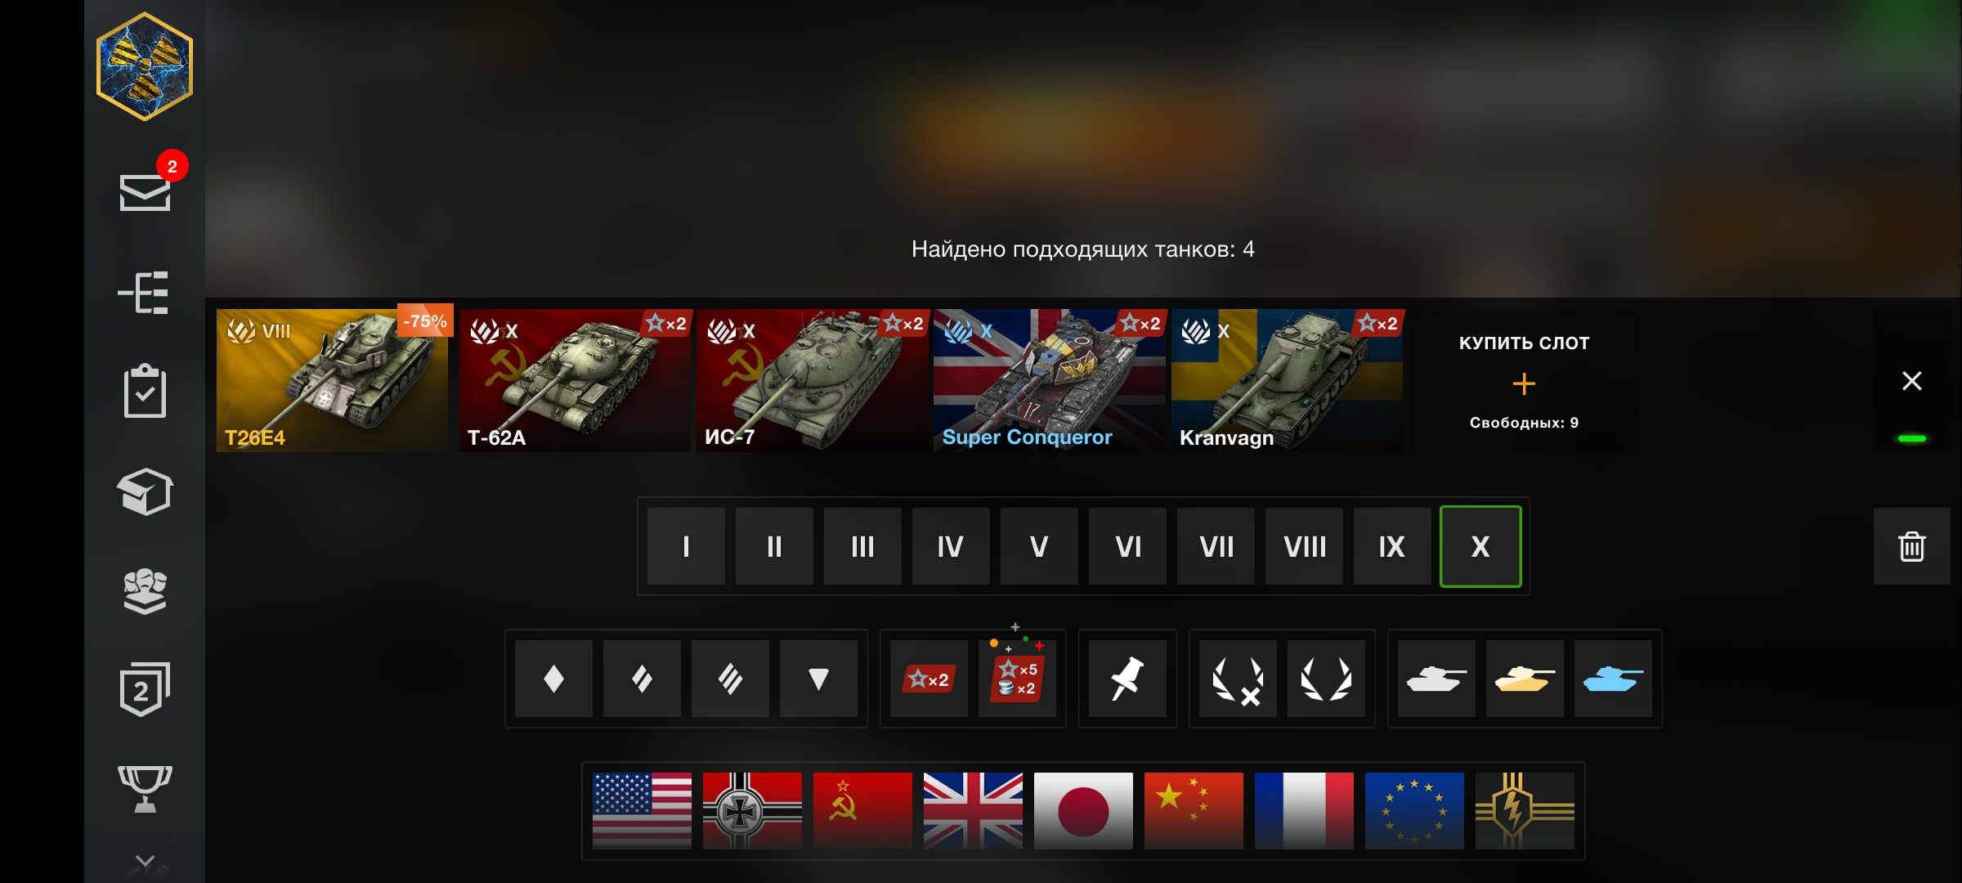Select the storage crate icon in sidebar
The height and width of the screenshot is (883, 1962).
145,491
